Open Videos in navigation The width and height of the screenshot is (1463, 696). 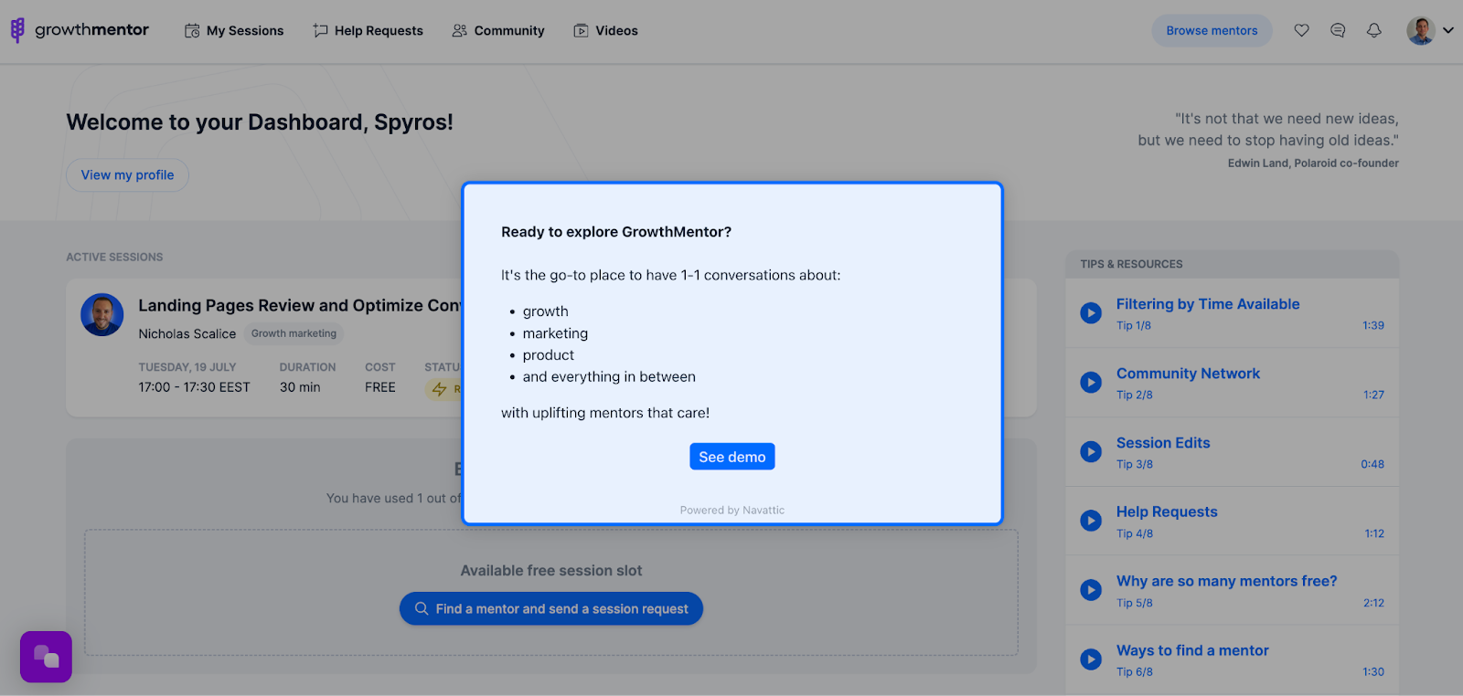point(605,31)
